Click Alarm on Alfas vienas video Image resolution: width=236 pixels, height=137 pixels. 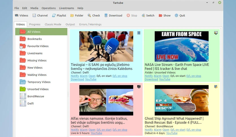click(x=84, y=130)
